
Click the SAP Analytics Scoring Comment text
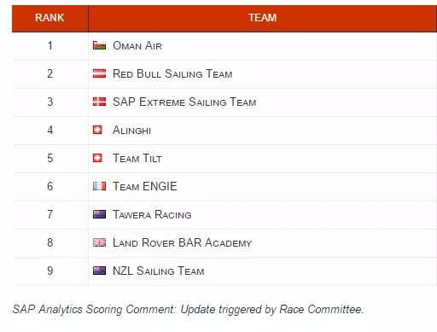[188, 309]
